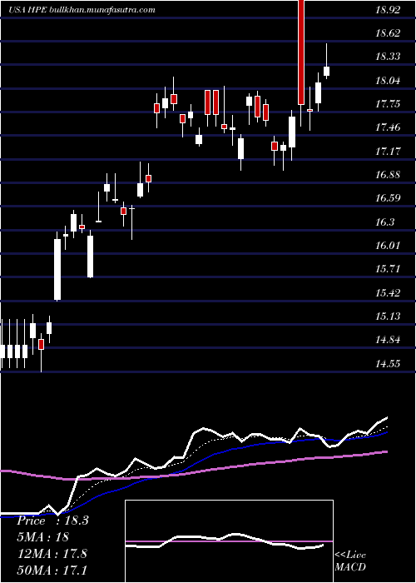The height and width of the screenshot is (583, 416).
Task: Click the 14.84 price axis label
Action: [x=388, y=340]
